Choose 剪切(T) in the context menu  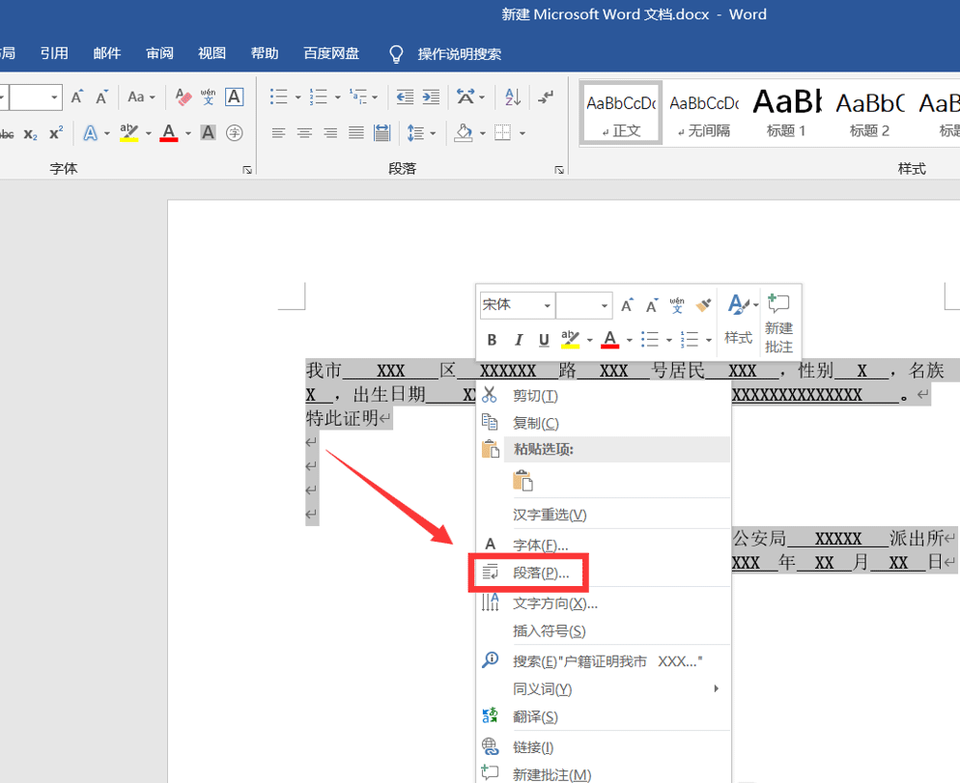[535, 396]
